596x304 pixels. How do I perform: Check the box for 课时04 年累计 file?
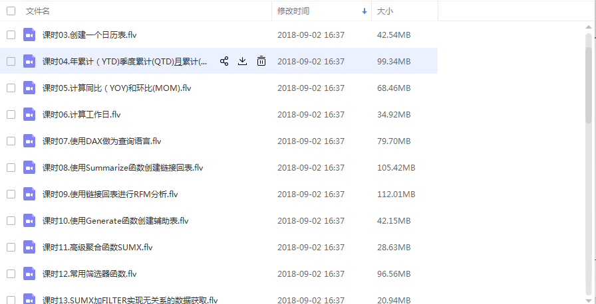11,61
